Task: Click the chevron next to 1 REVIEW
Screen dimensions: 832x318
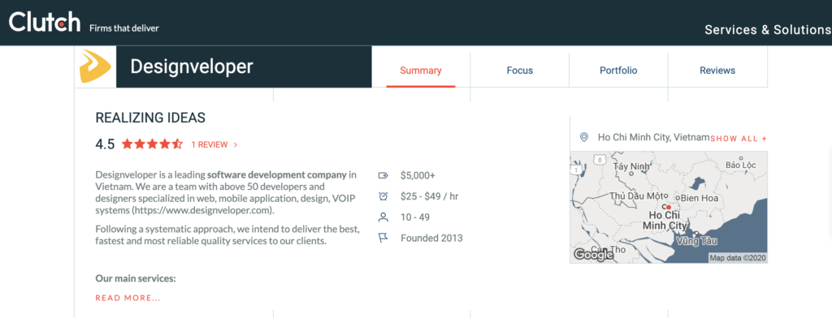Action: tap(236, 144)
